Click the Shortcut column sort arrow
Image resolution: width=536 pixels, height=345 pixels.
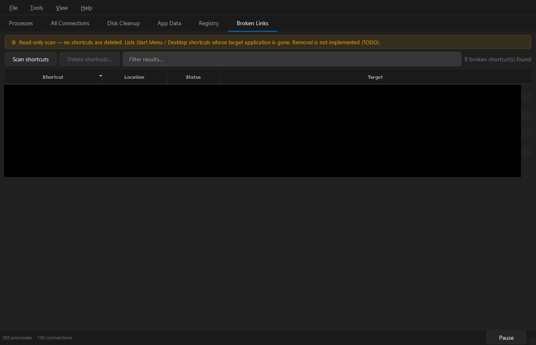tap(100, 75)
